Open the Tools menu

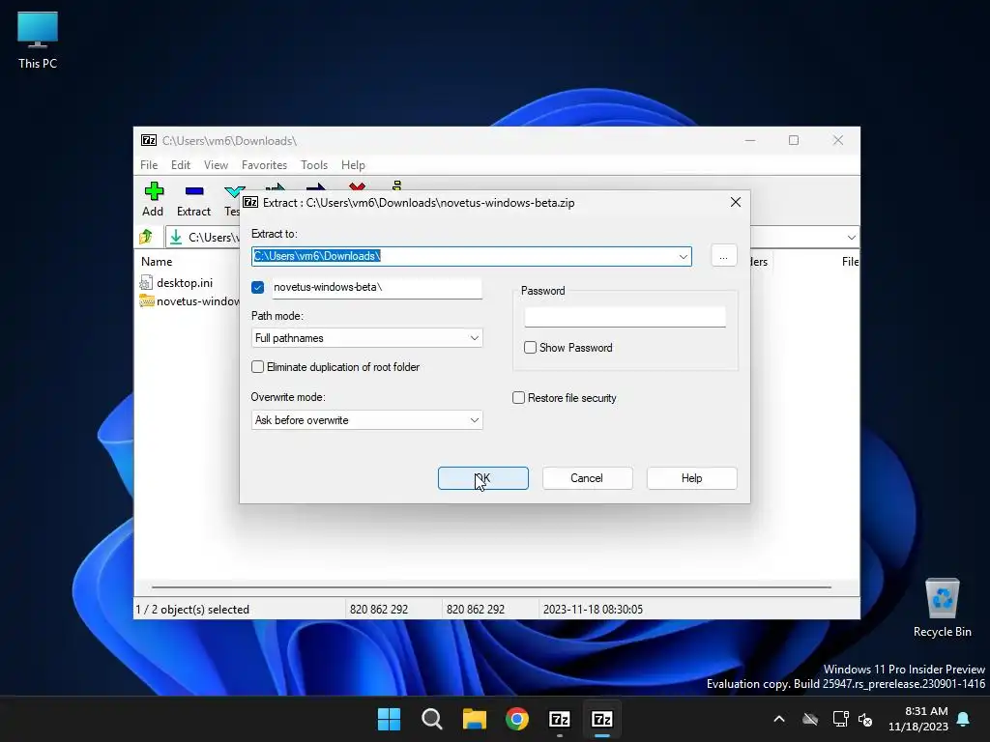click(x=314, y=164)
